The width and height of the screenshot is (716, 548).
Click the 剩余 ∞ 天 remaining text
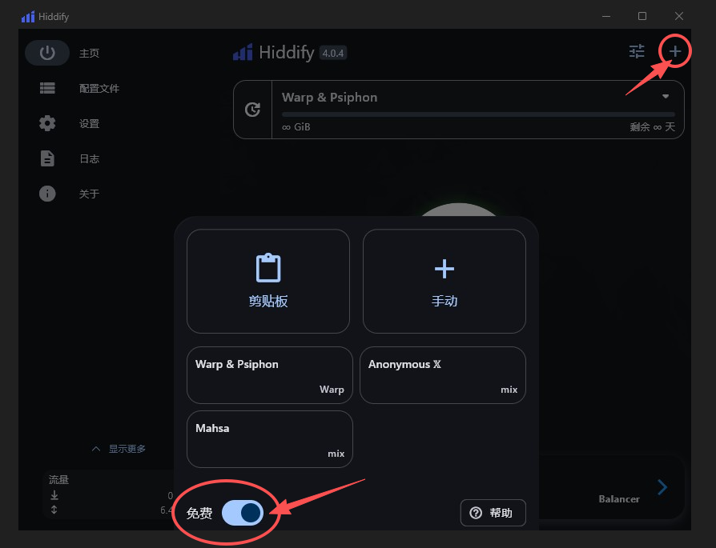(x=652, y=127)
